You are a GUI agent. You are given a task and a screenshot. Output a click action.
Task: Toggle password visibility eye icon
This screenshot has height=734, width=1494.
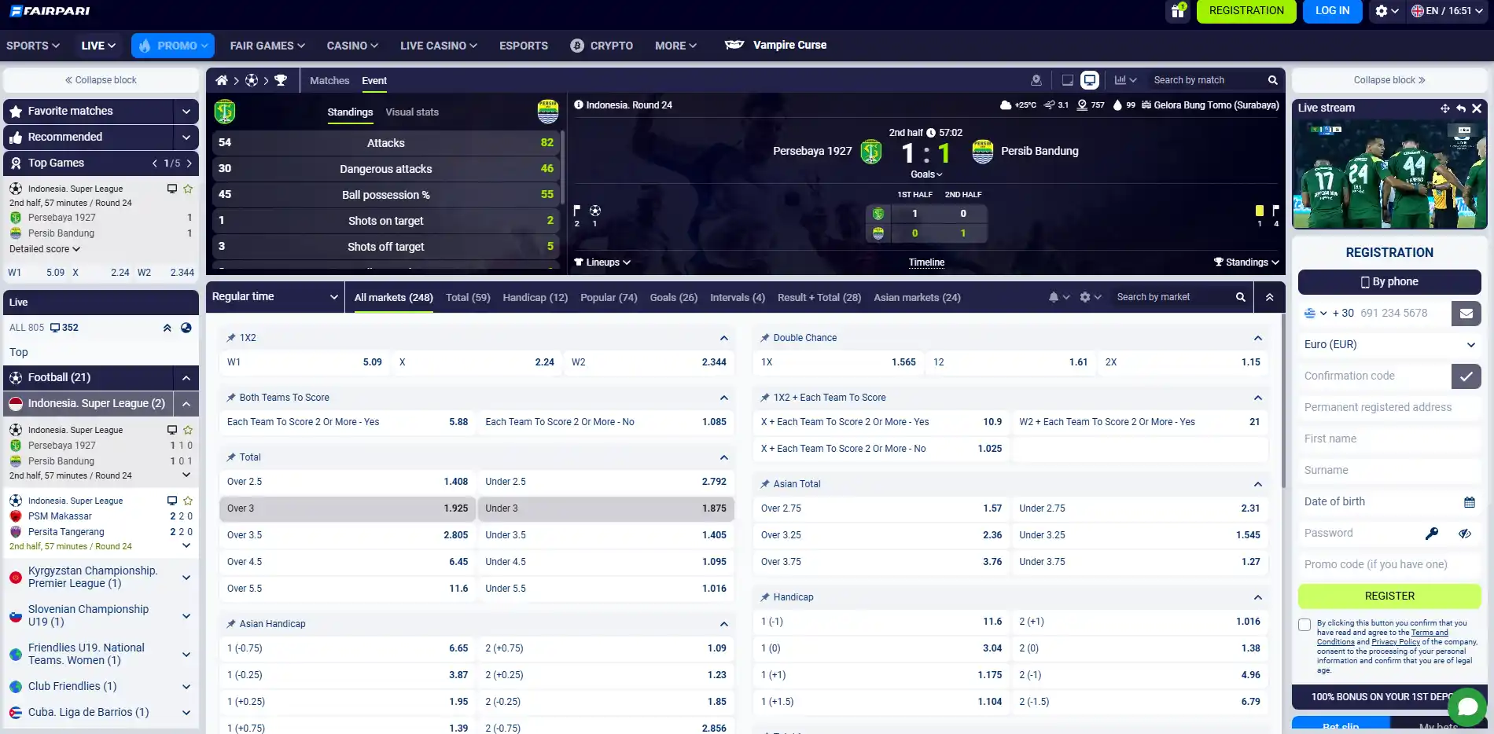1465,534
